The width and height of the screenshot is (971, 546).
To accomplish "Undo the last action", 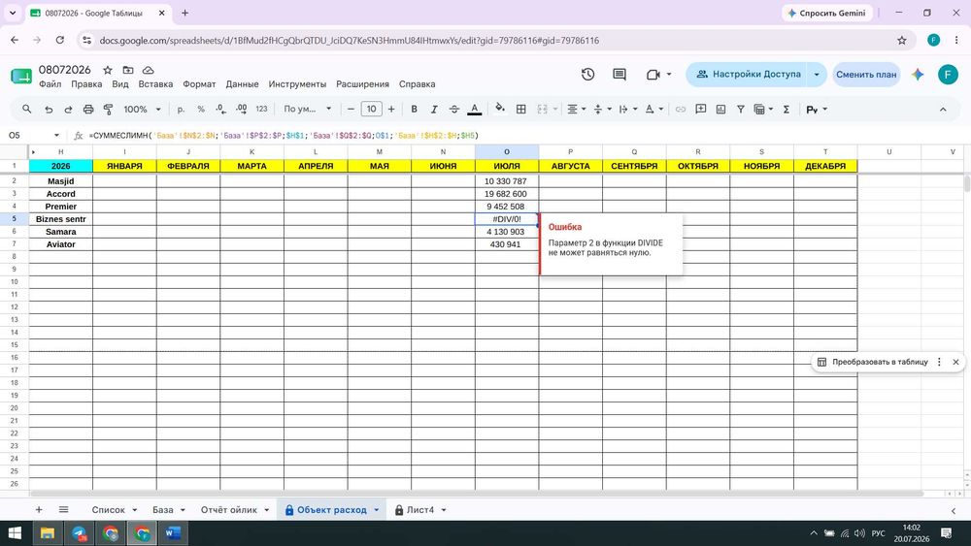I will click(49, 109).
